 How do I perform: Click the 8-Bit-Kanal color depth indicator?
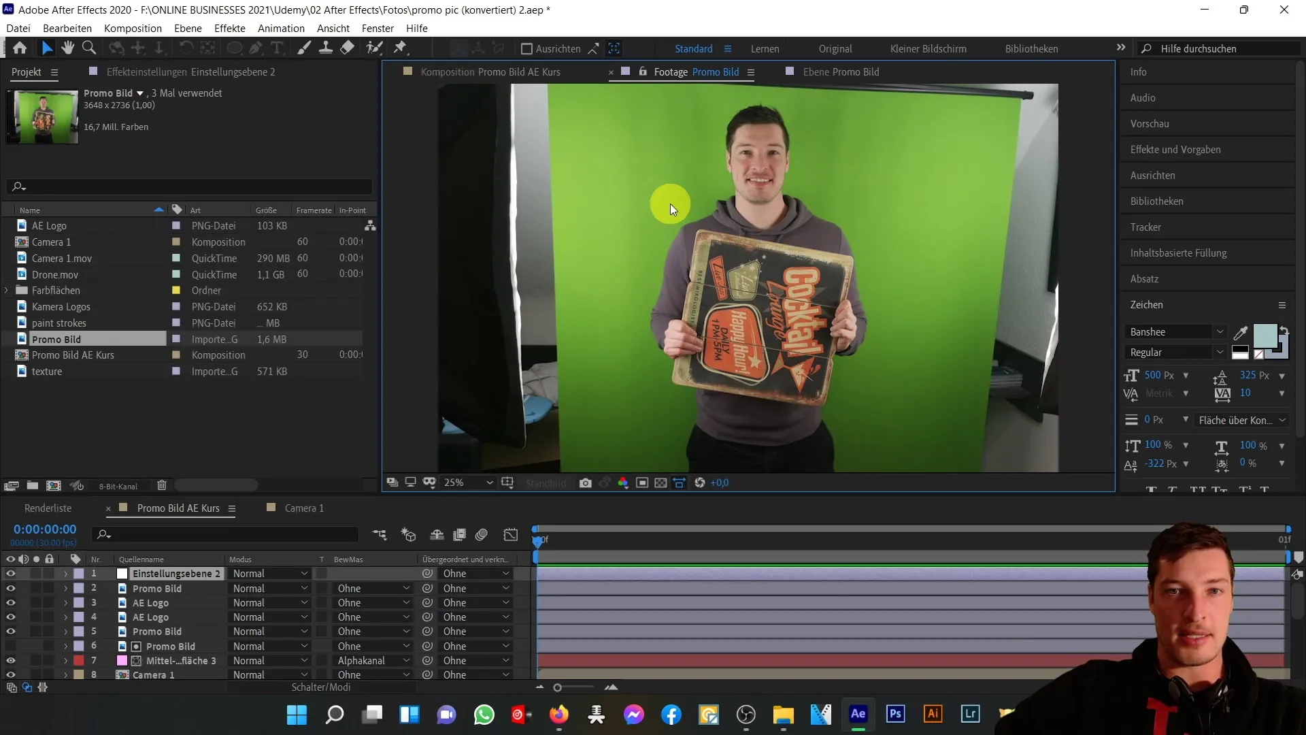click(118, 485)
